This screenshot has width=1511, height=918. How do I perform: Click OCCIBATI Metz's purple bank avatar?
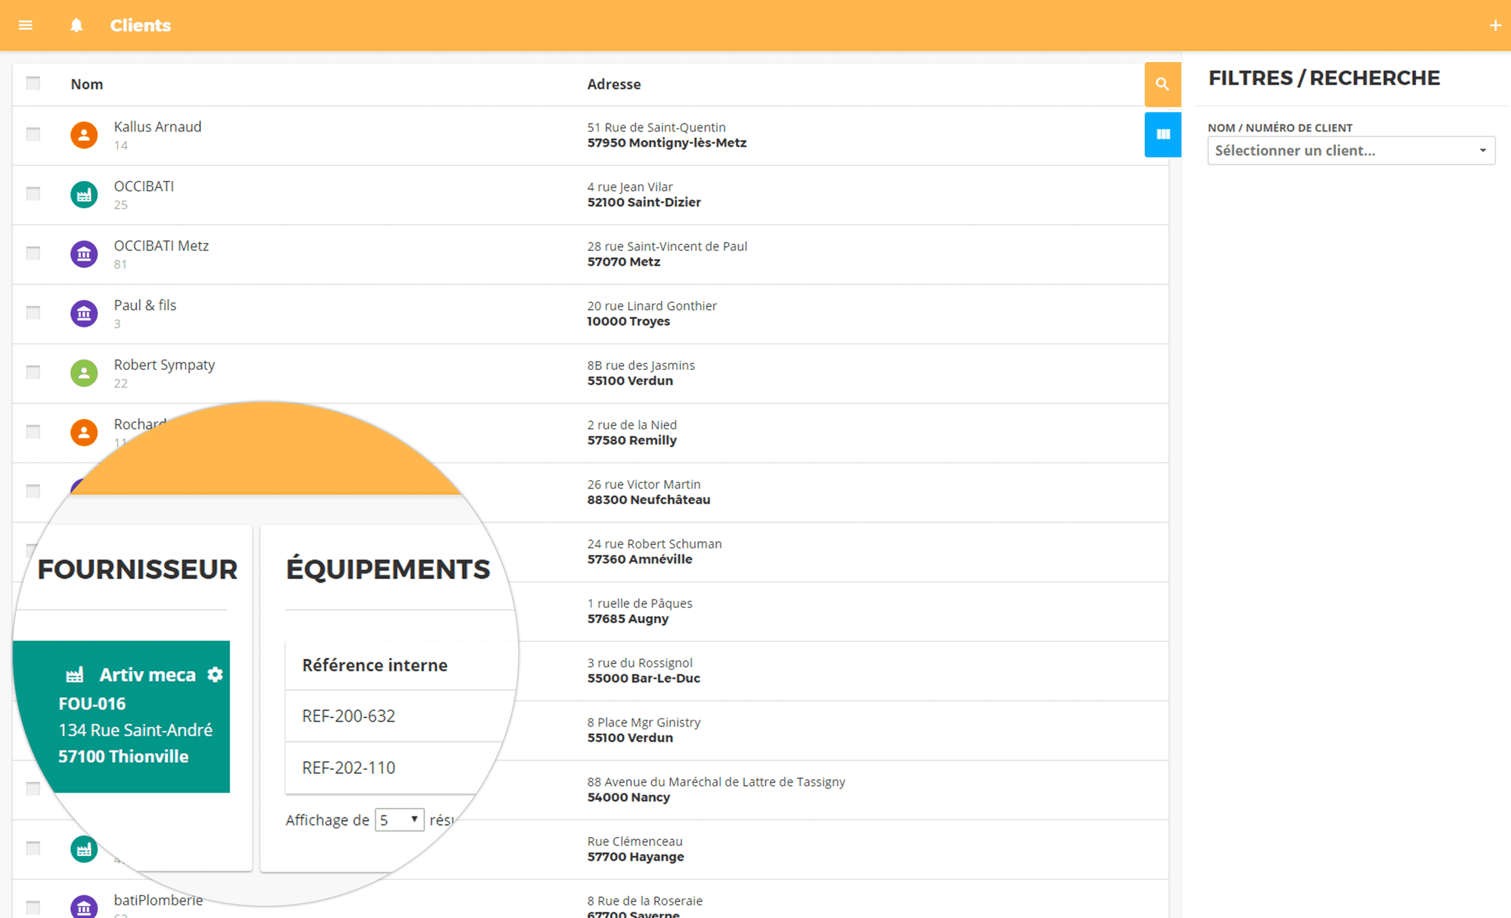pyautogui.click(x=84, y=254)
